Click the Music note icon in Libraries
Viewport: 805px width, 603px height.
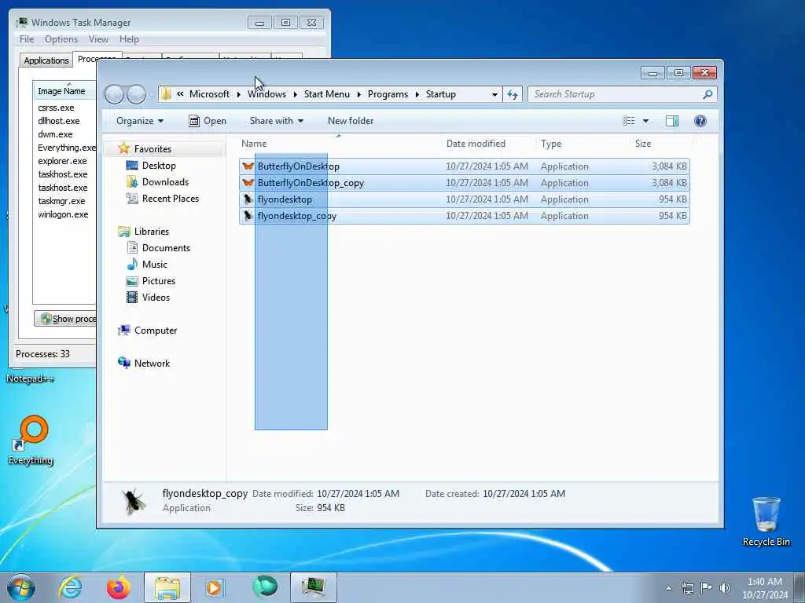point(132,264)
